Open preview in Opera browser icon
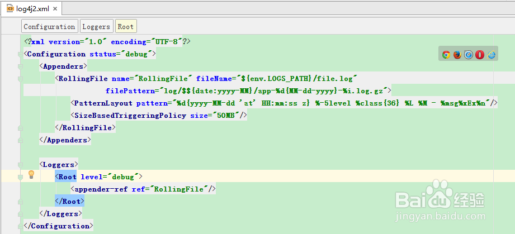Viewport: 515px width, 234px height. tap(480, 55)
